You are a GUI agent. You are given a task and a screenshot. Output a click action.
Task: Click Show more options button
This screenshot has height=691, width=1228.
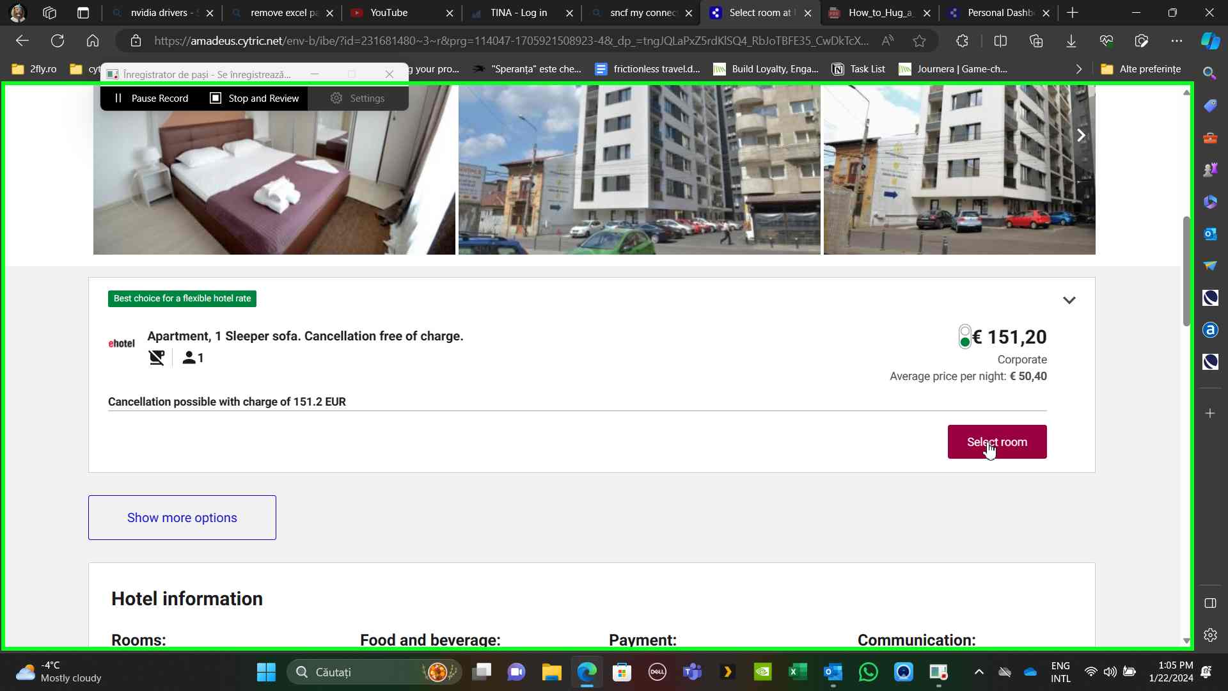(x=182, y=518)
